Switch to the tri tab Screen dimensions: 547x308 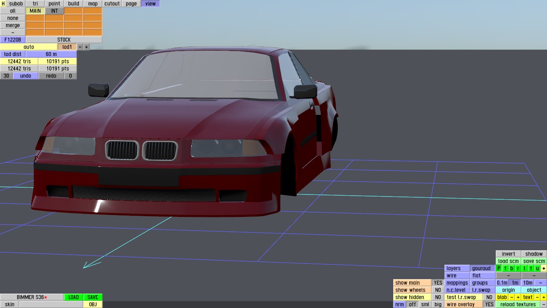pyautogui.click(x=35, y=4)
